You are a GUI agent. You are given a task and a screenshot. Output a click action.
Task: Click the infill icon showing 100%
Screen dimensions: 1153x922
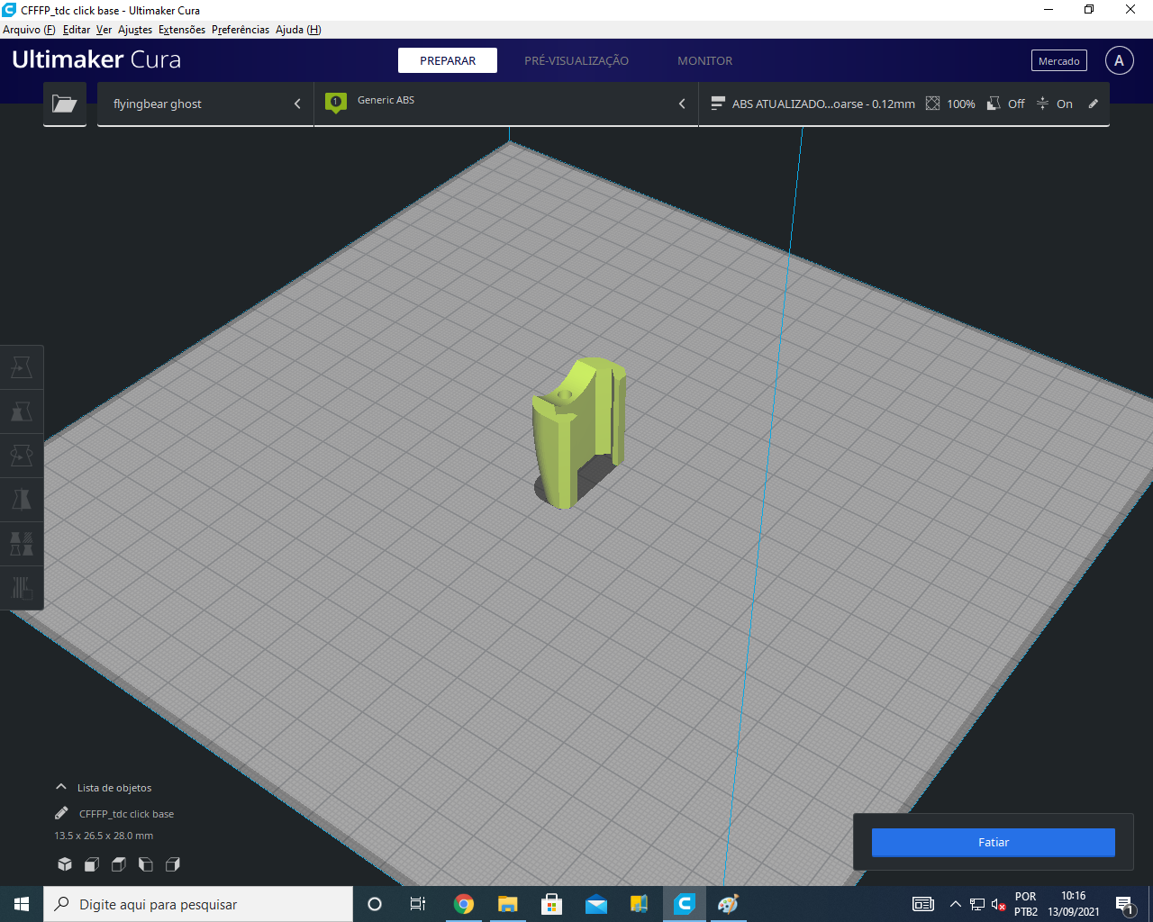tap(933, 104)
